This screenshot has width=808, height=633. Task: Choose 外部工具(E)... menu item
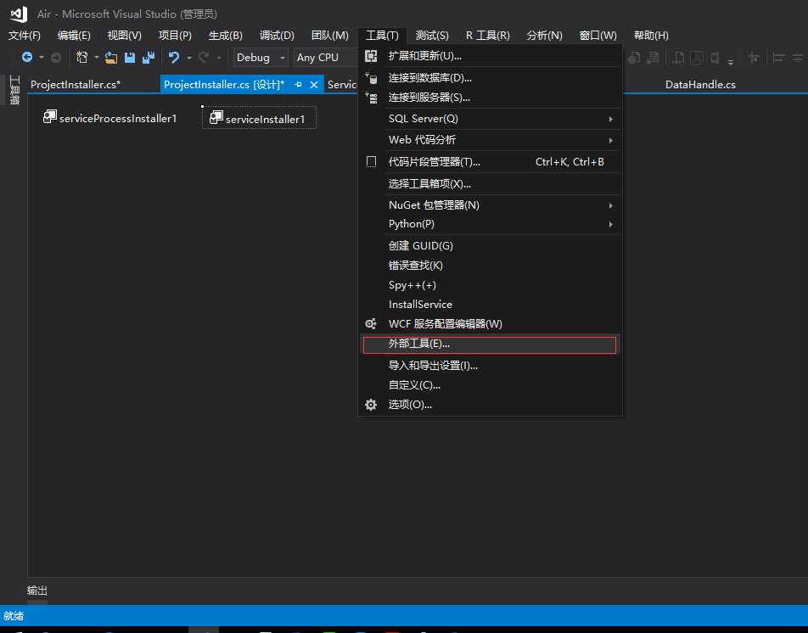tap(490, 344)
